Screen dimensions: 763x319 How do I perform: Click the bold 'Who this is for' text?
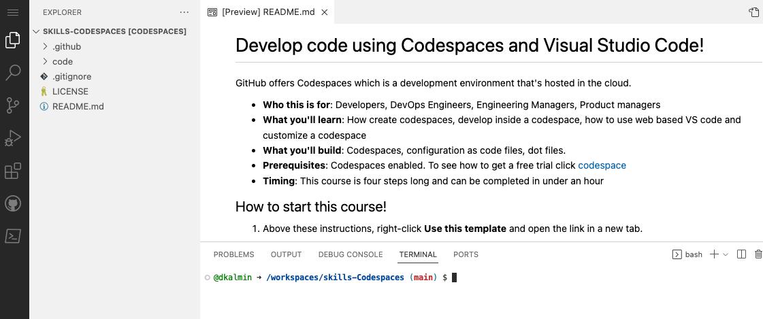click(297, 105)
